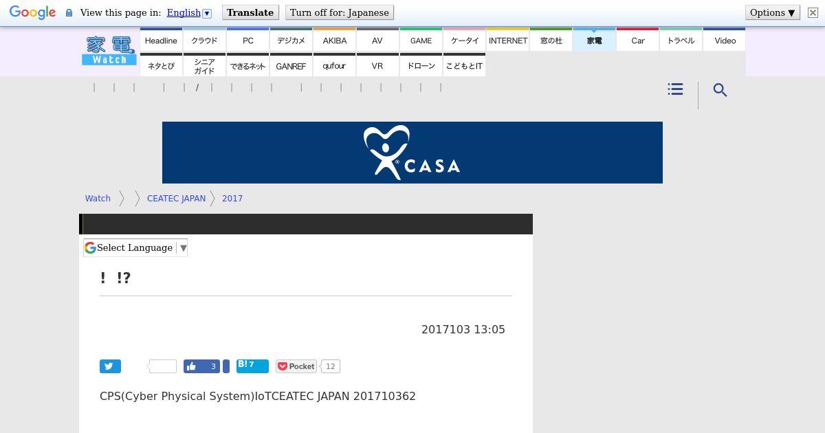Viewport: 825px width, 433px height.
Task: Click the CEATEC JAPAN breadcrumb link
Action: click(176, 199)
